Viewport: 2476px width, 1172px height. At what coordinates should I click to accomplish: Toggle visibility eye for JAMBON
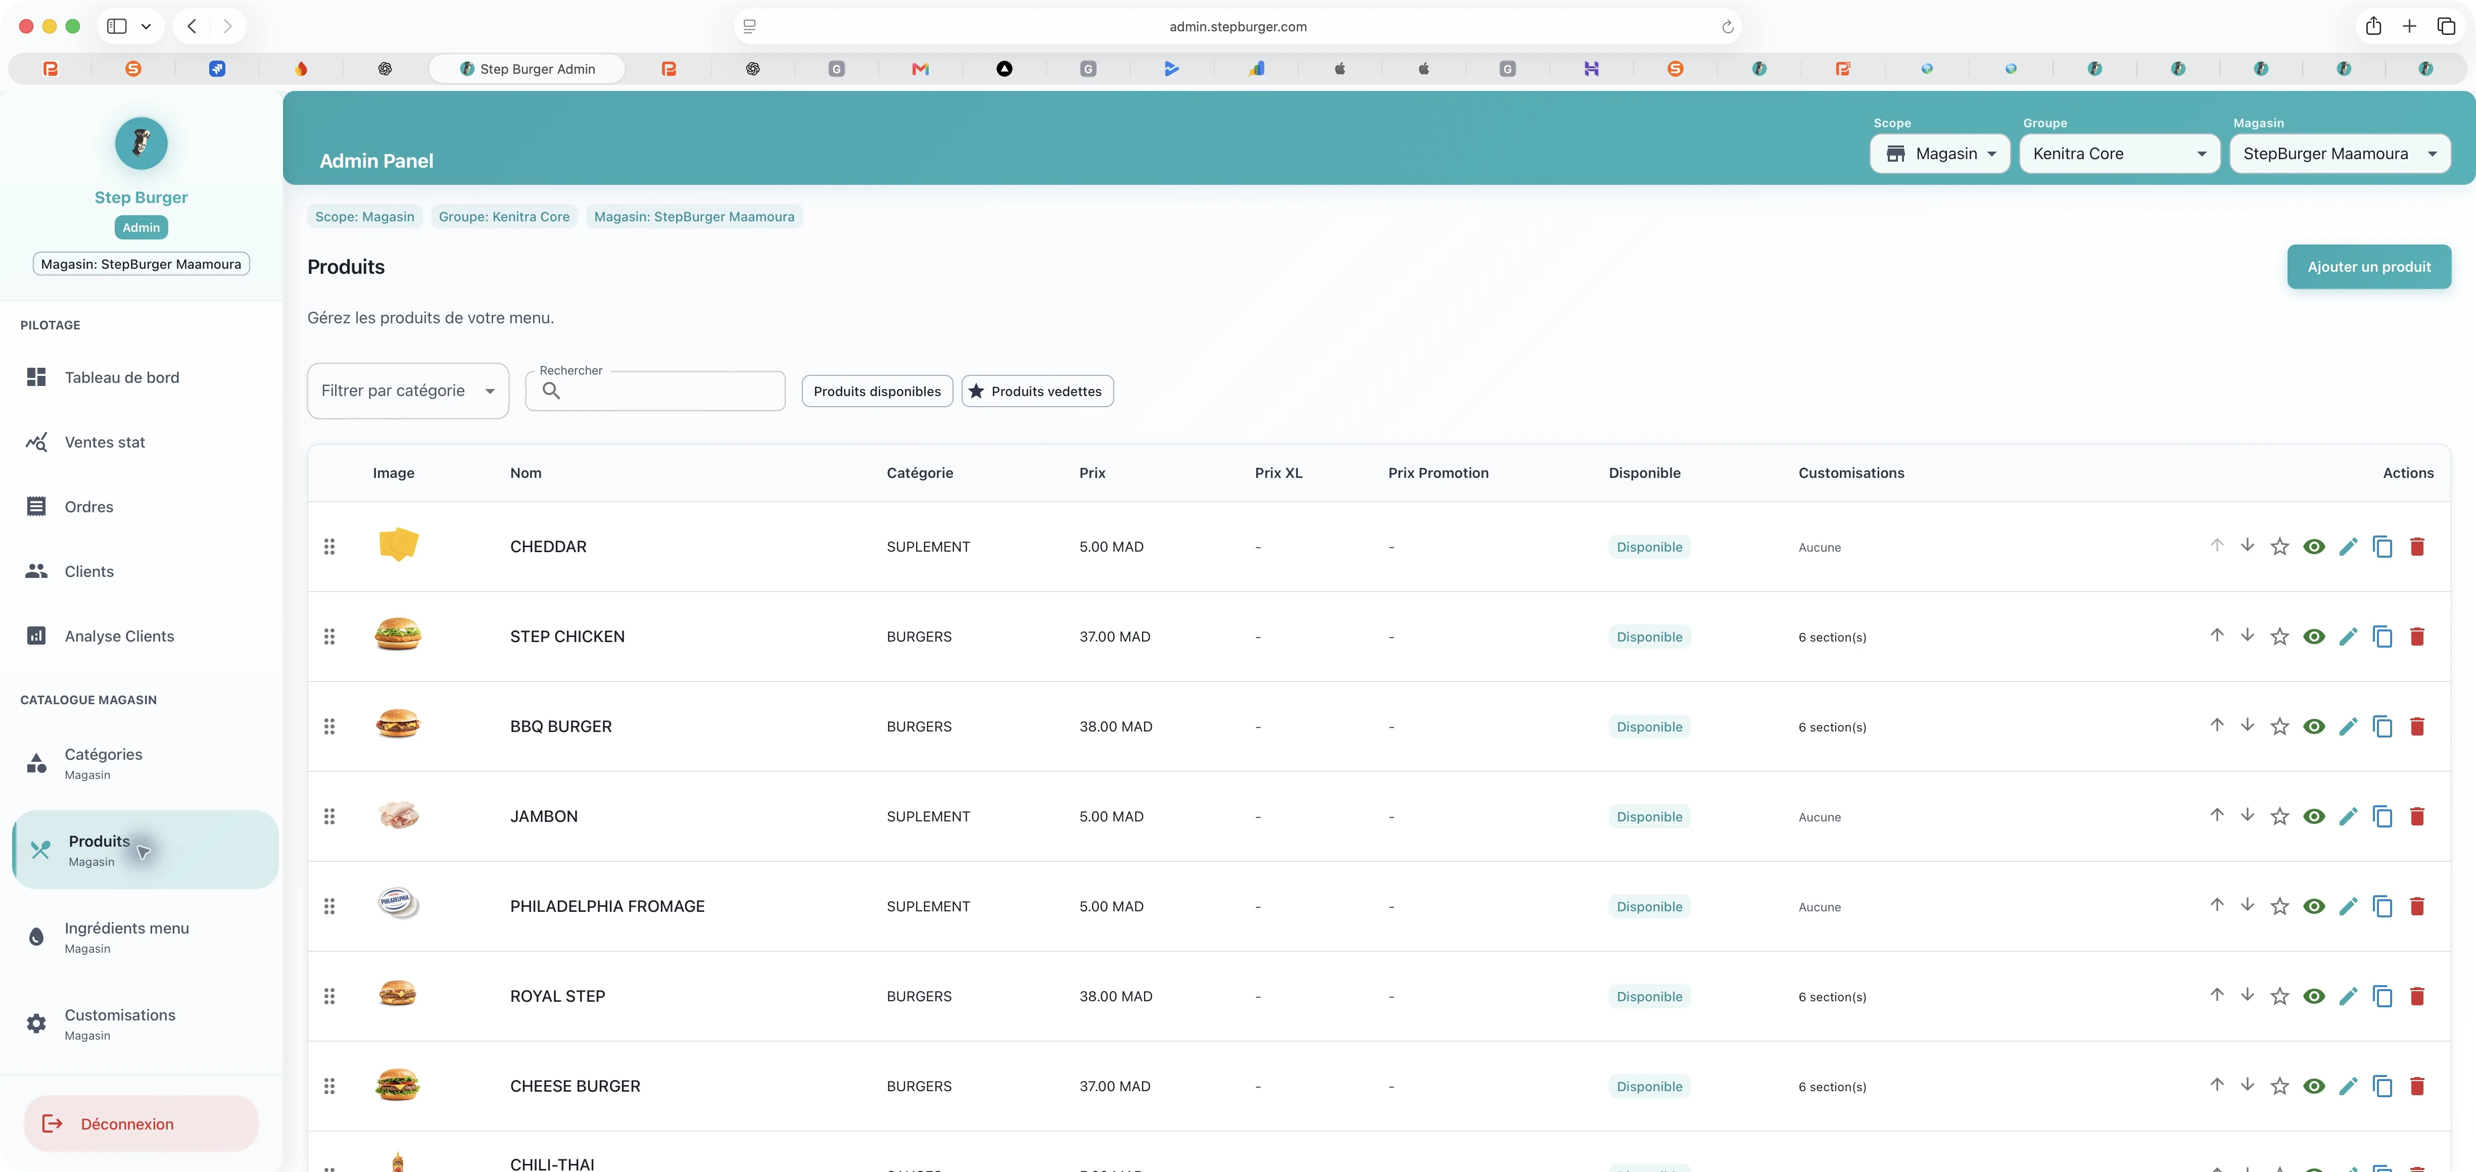(2314, 816)
